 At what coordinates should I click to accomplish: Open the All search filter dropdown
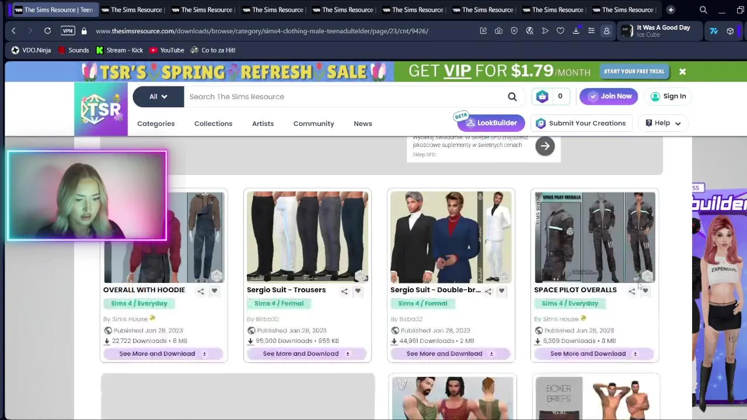click(x=158, y=97)
